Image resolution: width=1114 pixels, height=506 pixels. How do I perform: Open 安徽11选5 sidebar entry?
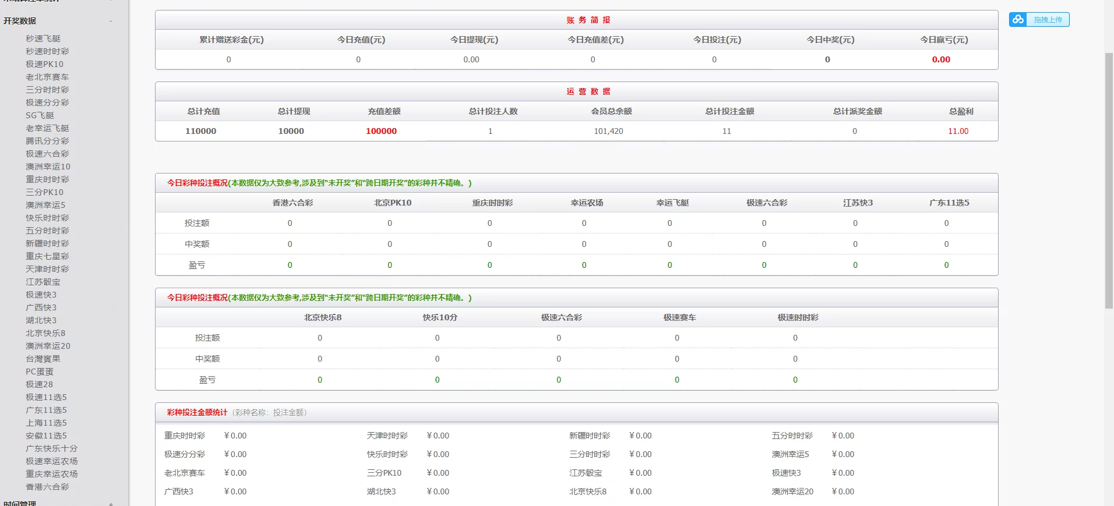pos(46,436)
